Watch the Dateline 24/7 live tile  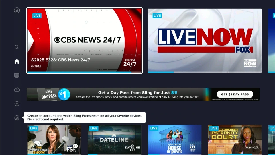(x=114, y=140)
